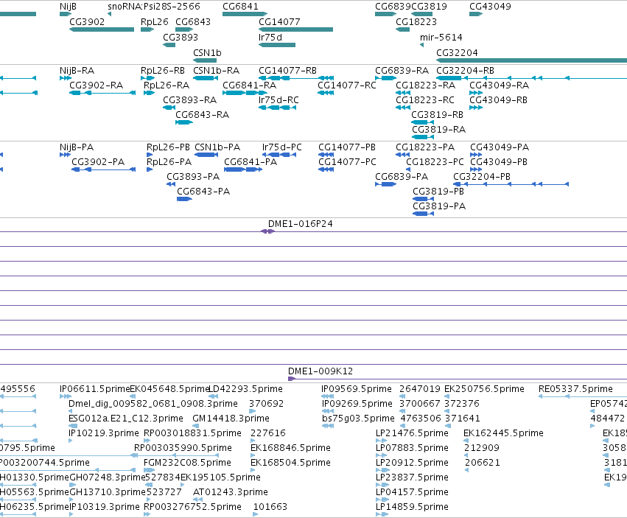
Task: Click the CG43049-PA protein label
Action: point(500,147)
